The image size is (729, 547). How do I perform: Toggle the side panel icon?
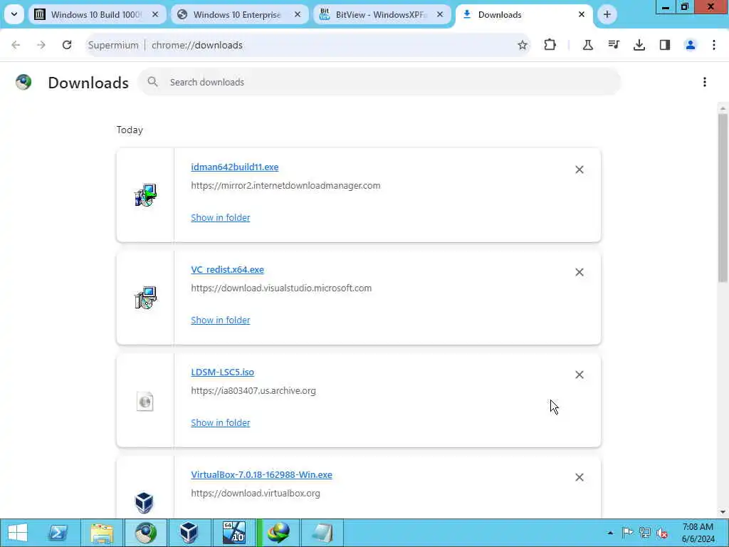tap(665, 45)
